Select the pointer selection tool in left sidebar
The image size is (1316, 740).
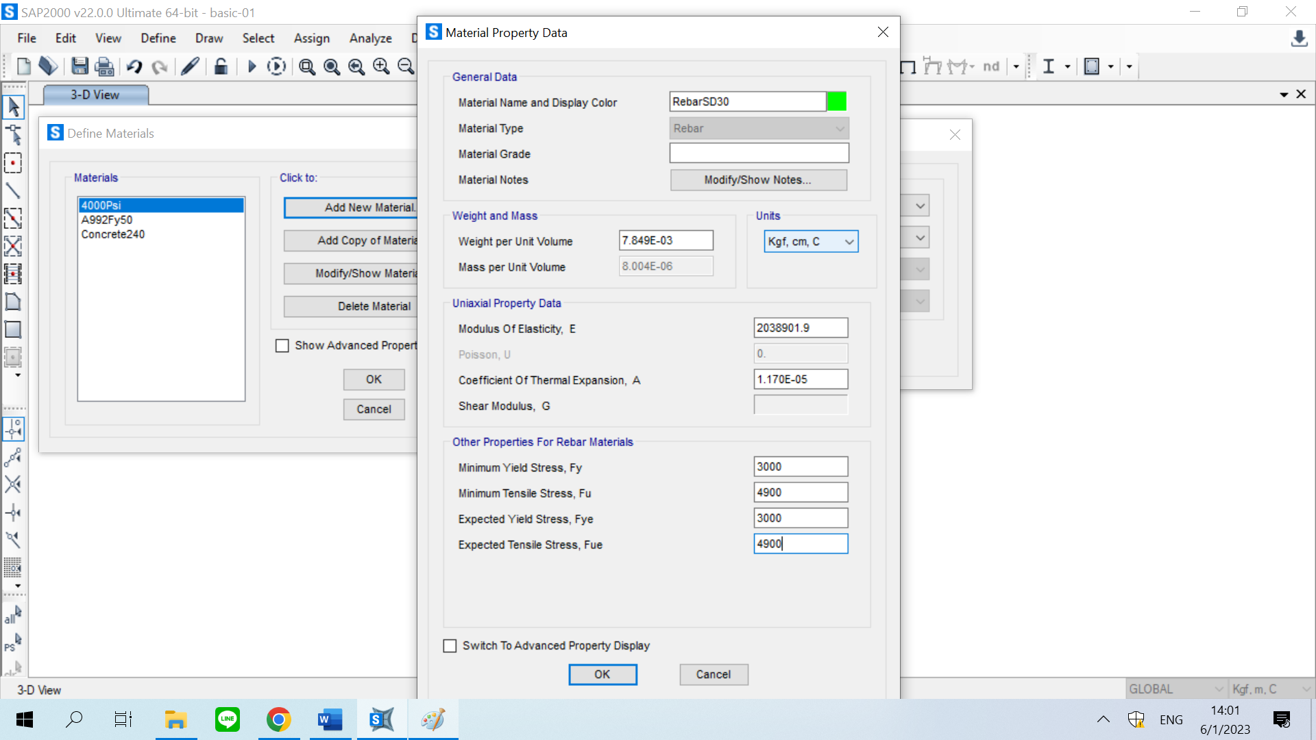click(x=13, y=107)
